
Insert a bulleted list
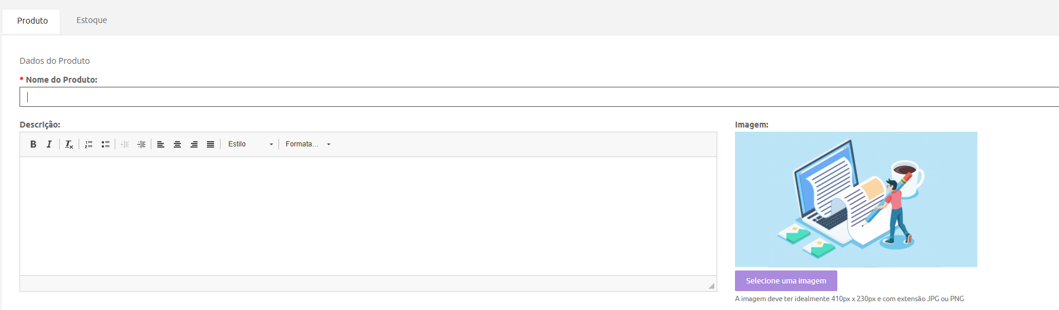105,144
